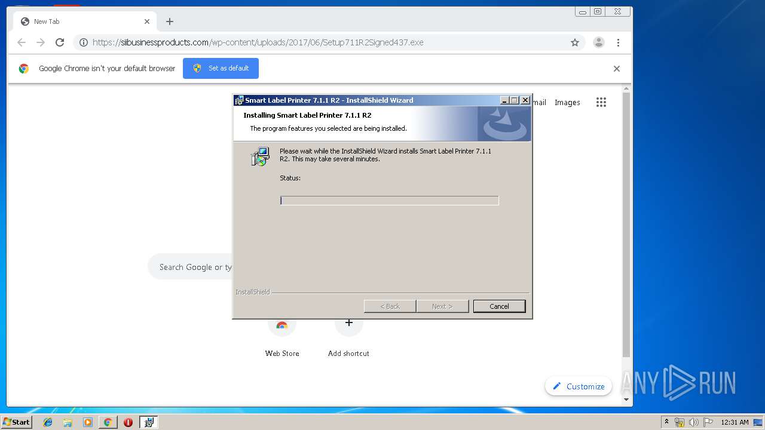
Task: Open the volume speaker icon in tray
Action: [x=693, y=422]
